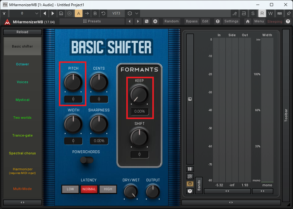
Task: Select Normal latency mode
Action: click(89, 189)
